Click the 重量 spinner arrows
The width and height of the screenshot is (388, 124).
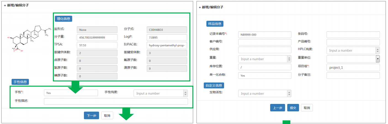point(289,59)
